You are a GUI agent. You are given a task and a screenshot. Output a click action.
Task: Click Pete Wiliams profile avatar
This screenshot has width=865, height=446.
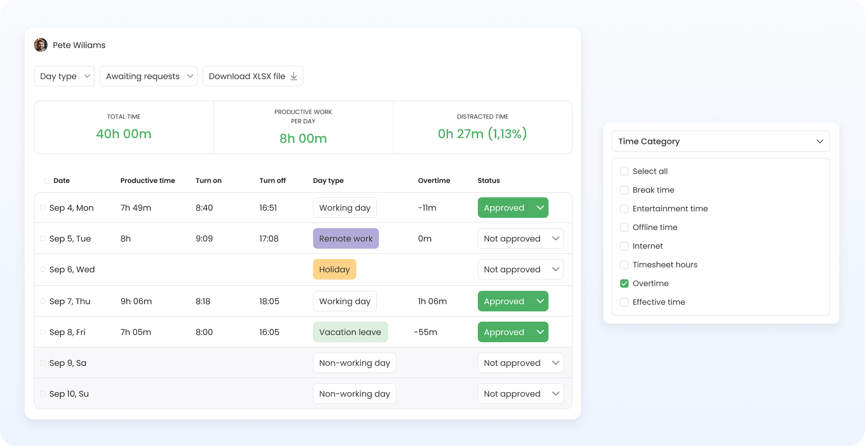41,45
